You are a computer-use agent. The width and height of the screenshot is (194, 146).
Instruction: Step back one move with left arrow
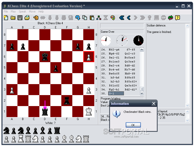tap(129, 18)
